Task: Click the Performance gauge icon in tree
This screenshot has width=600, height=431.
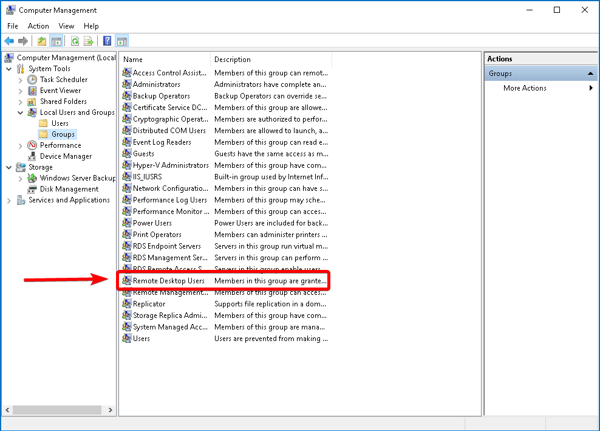Action: [x=32, y=145]
